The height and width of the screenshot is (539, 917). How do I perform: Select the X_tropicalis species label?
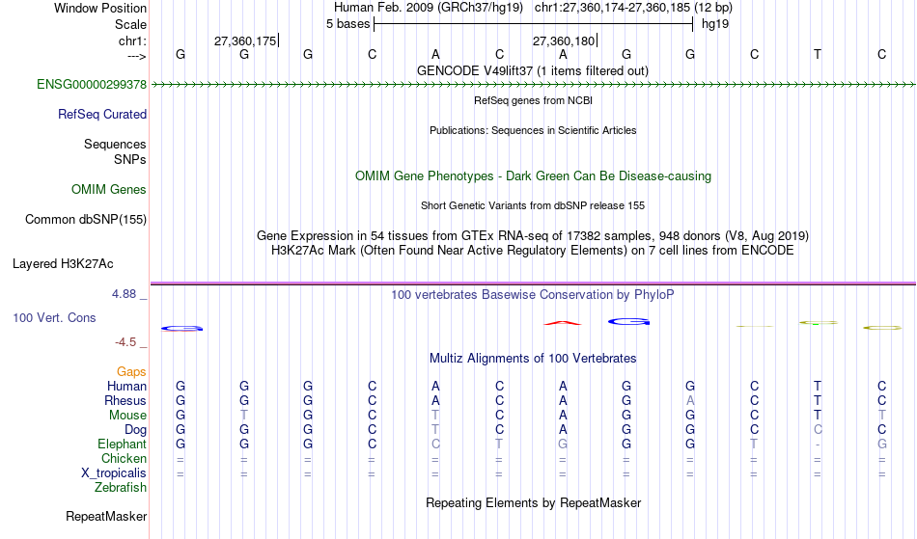point(114,473)
